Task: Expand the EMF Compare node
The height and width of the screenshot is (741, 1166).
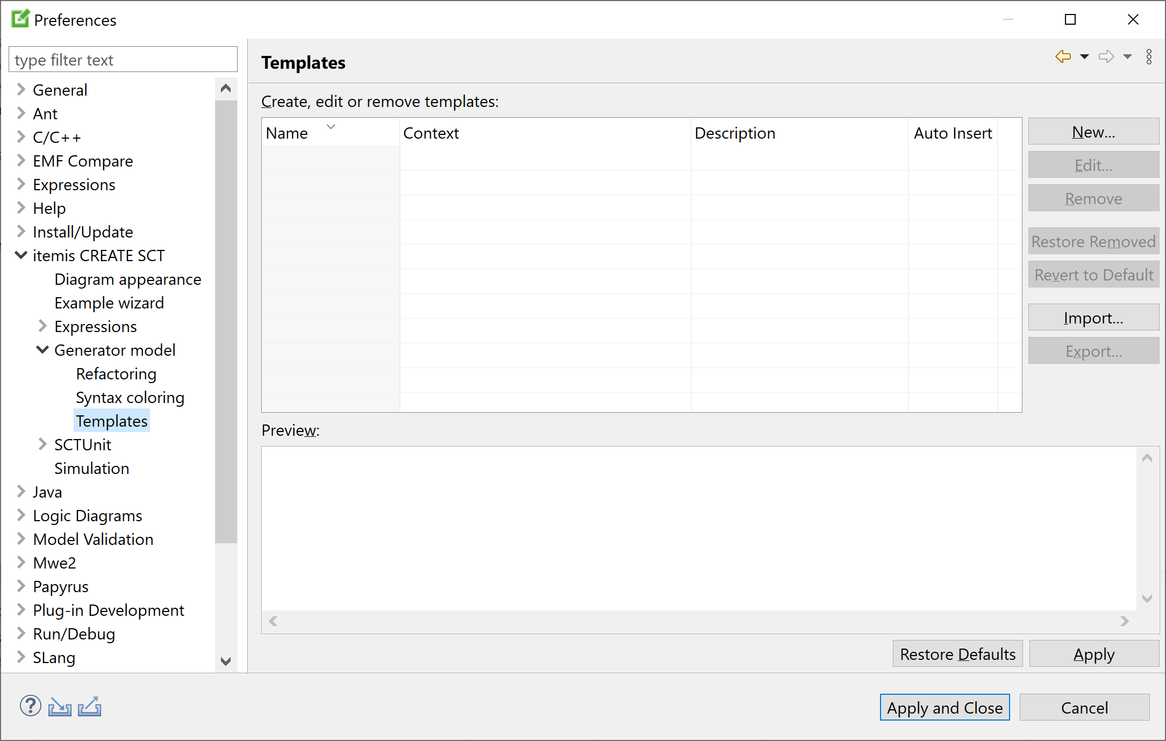Action: (x=21, y=160)
